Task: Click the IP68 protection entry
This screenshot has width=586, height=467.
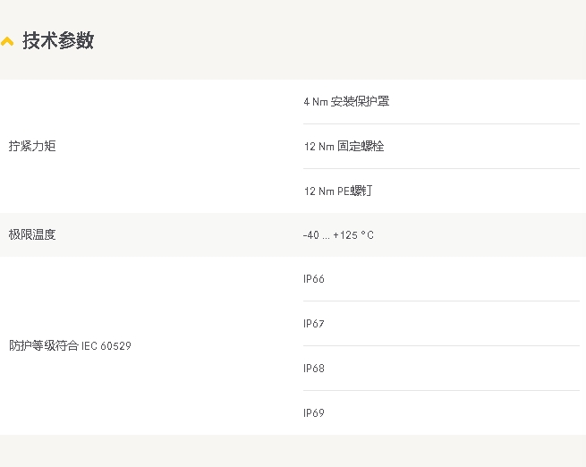Action: [x=313, y=369]
